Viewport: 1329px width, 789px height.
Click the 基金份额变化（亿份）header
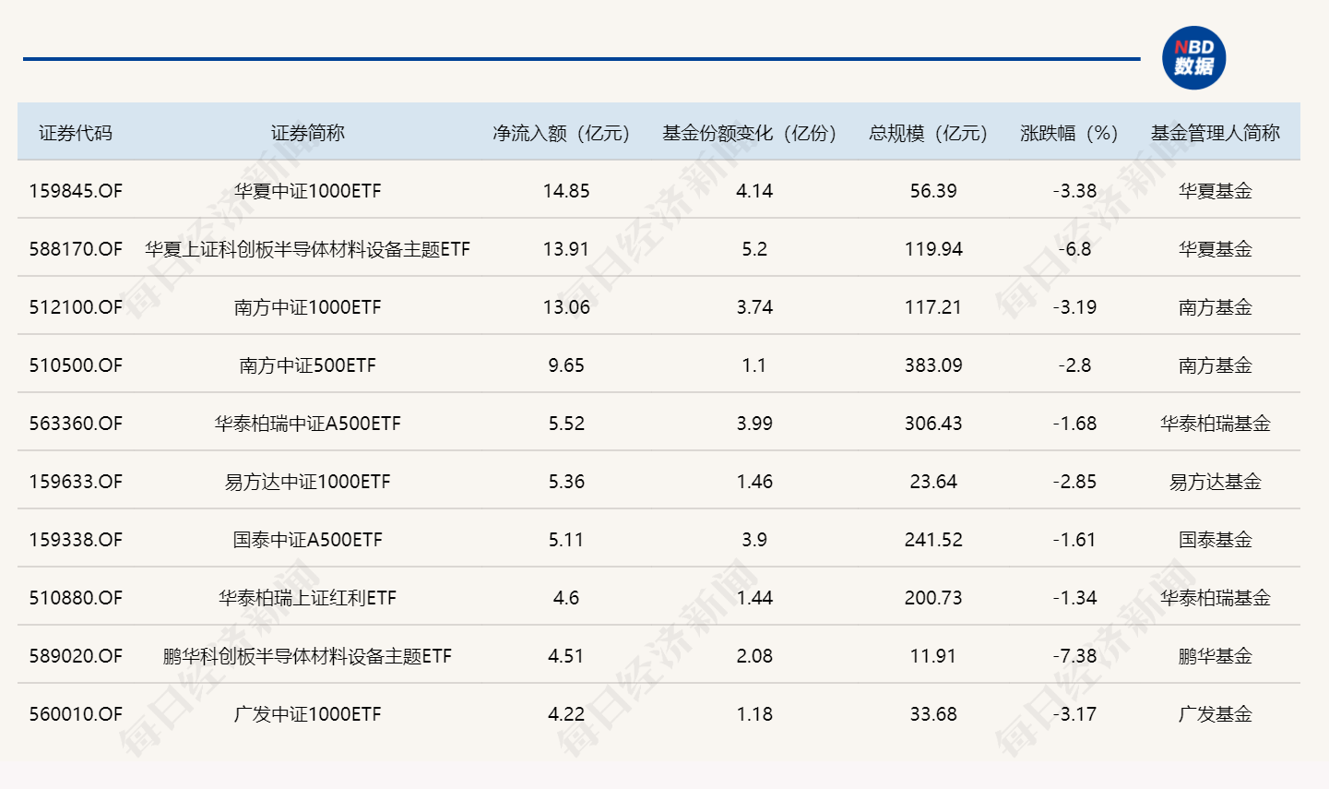(x=750, y=133)
